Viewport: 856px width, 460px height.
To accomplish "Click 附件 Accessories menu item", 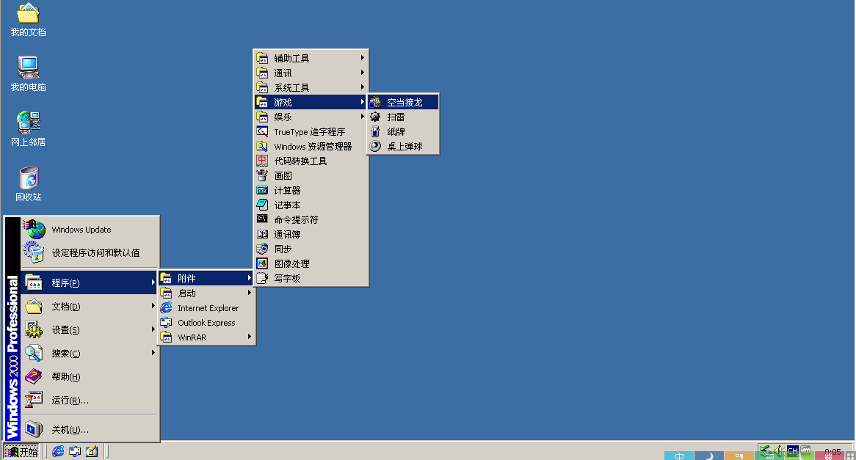I will pyautogui.click(x=207, y=278).
